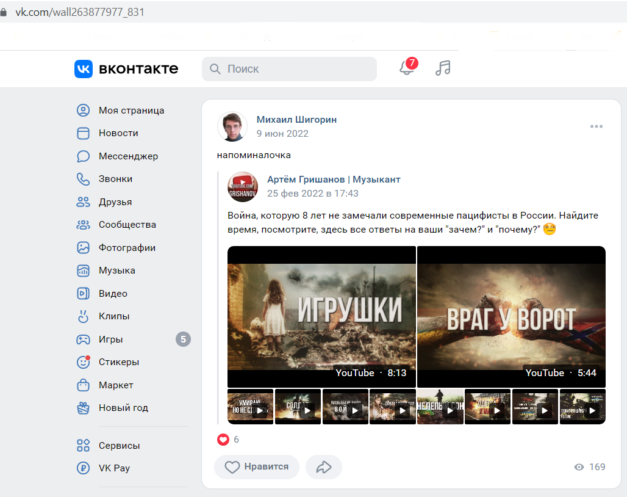Open the notifications bell
This screenshot has height=497, width=627.
pyautogui.click(x=407, y=67)
